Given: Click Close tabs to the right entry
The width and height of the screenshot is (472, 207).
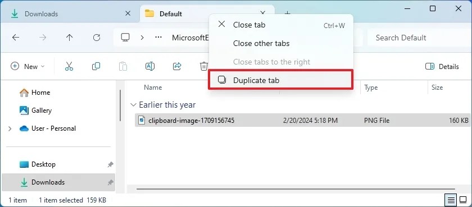Looking at the screenshot, I should pos(281,62).
